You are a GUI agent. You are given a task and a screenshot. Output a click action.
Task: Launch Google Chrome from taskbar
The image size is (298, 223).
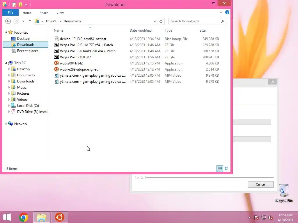pos(24,217)
